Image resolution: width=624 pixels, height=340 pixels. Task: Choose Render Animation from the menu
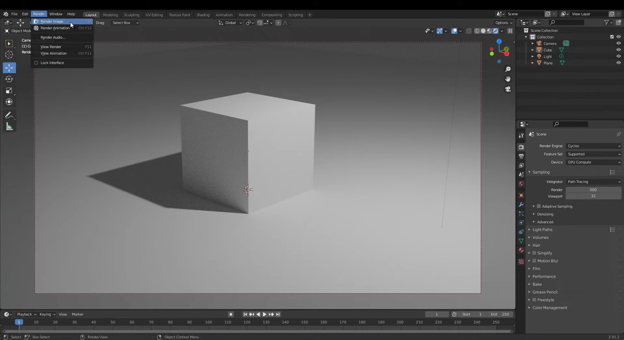[x=62, y=28]
